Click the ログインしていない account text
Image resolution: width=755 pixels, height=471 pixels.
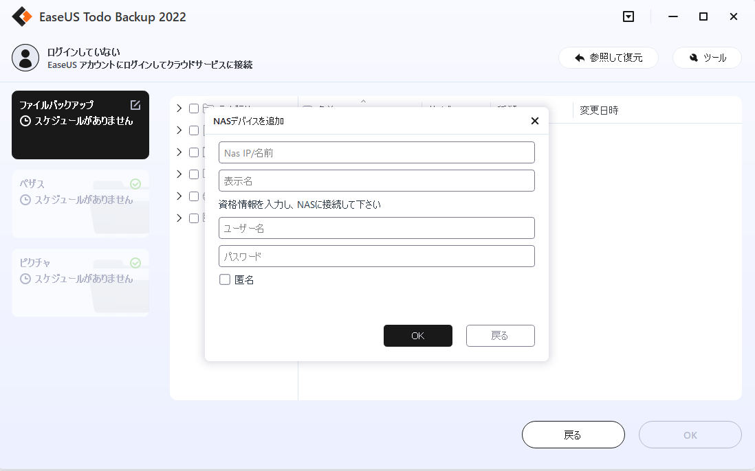pos(84,51)
